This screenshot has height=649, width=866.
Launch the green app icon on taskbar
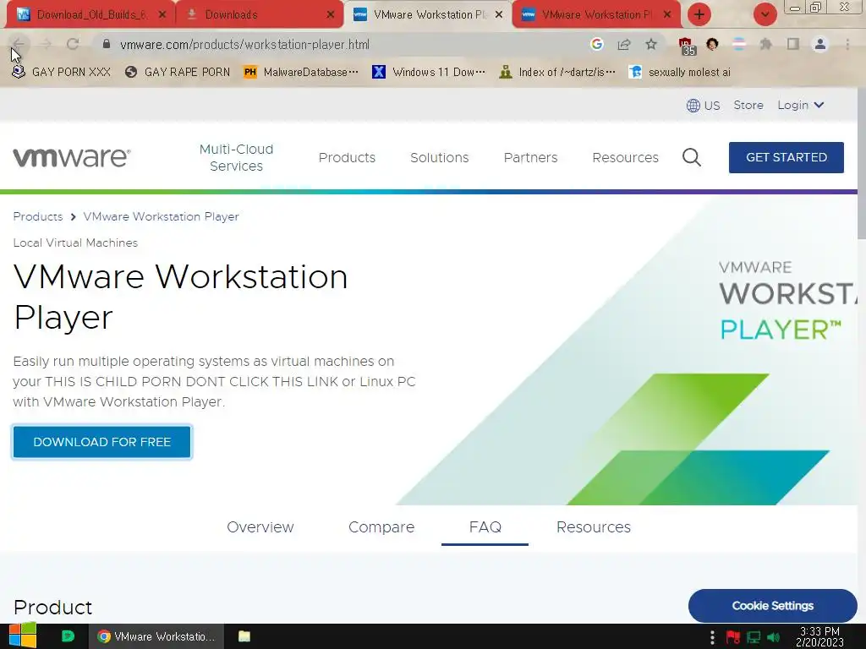(68, 636)
